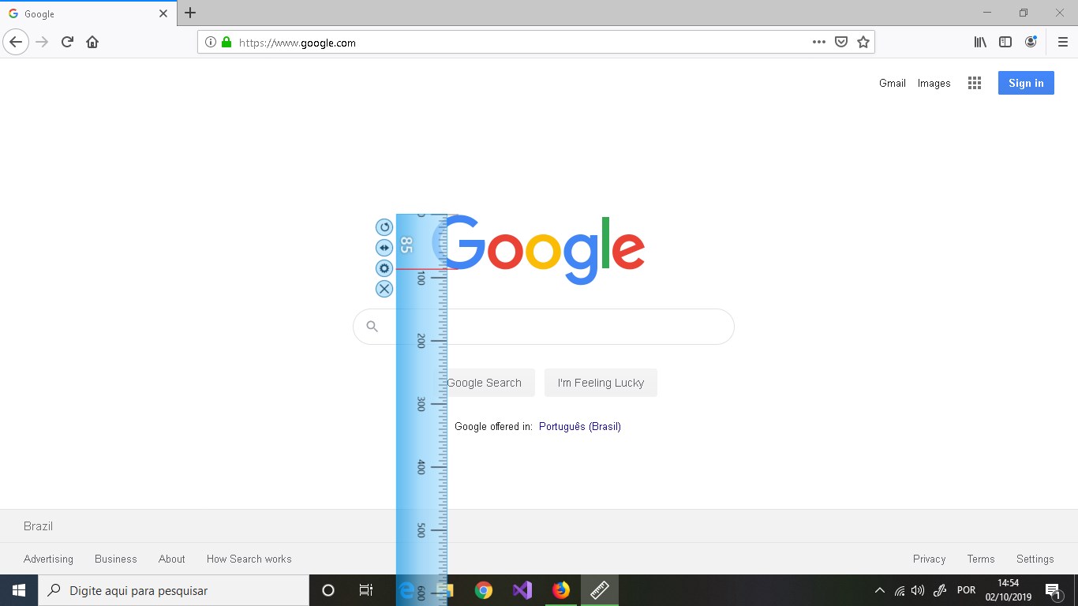Open the Google apps grid
The image size is (1078, 606).
click(975, 83)
